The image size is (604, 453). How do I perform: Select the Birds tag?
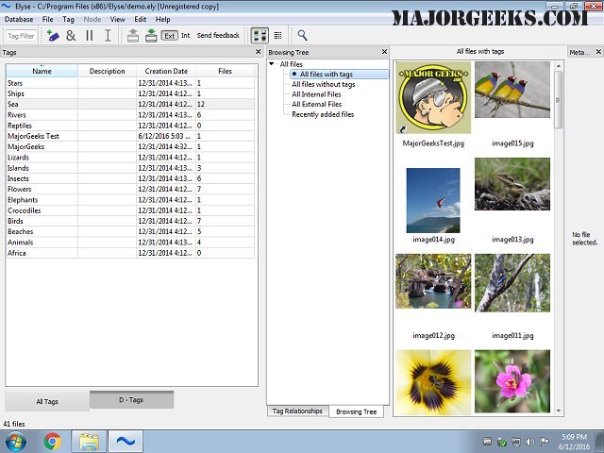tap(130, 221)
